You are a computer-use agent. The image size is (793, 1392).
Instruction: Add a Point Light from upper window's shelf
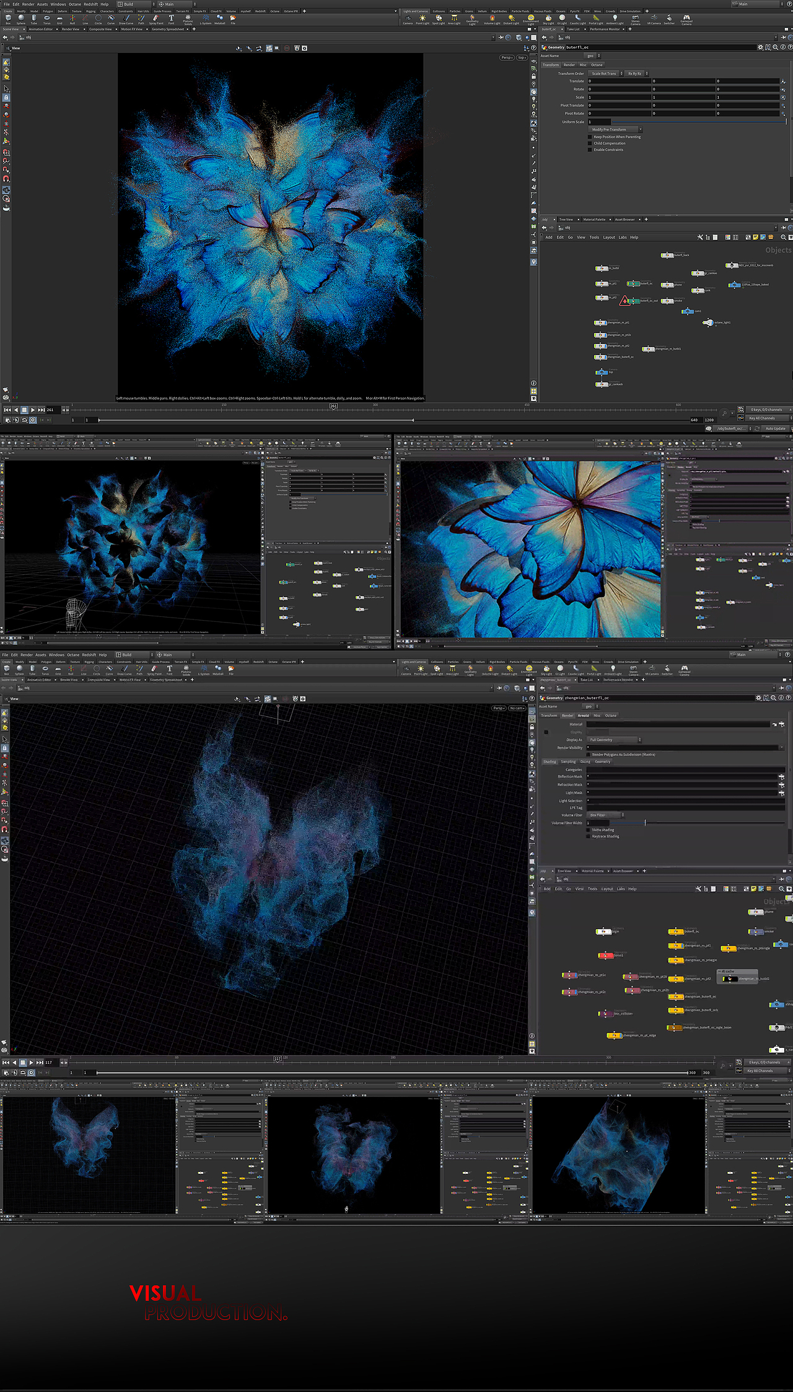[x=423, y=20]
